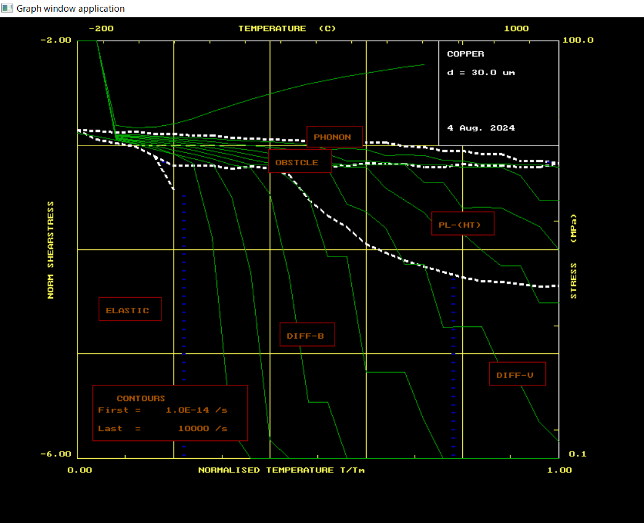Click the 'STRESS (MPa)' right axis title
The height and width of the screenshot is (523, 644).
pos(573,257)
